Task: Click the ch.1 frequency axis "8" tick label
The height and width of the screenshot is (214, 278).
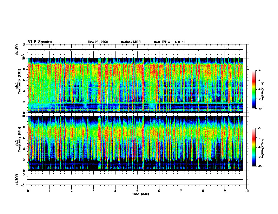Action: 25,69
